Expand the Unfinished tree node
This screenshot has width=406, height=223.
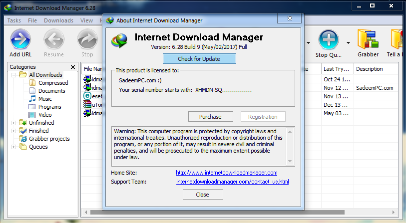(13, 123)
